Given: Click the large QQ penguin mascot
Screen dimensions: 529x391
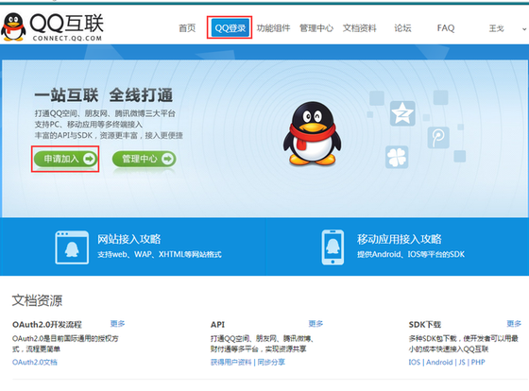Looking at the screenshot, I should pyautogui.click(x=312, y=133).
